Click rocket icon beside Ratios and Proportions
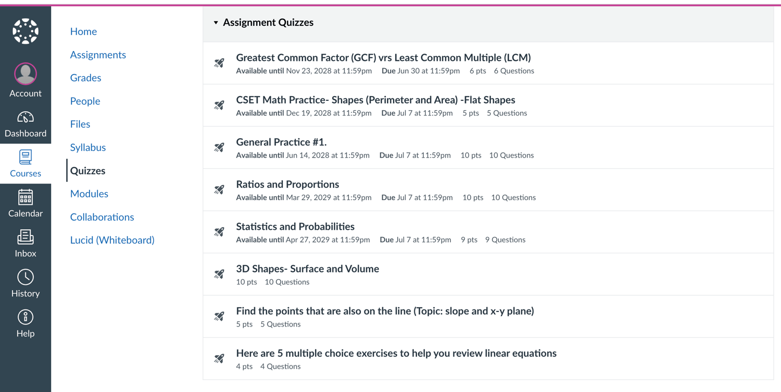Image resolution: width=781 pixels, height=392 pixels. click(x=219, y=190)
